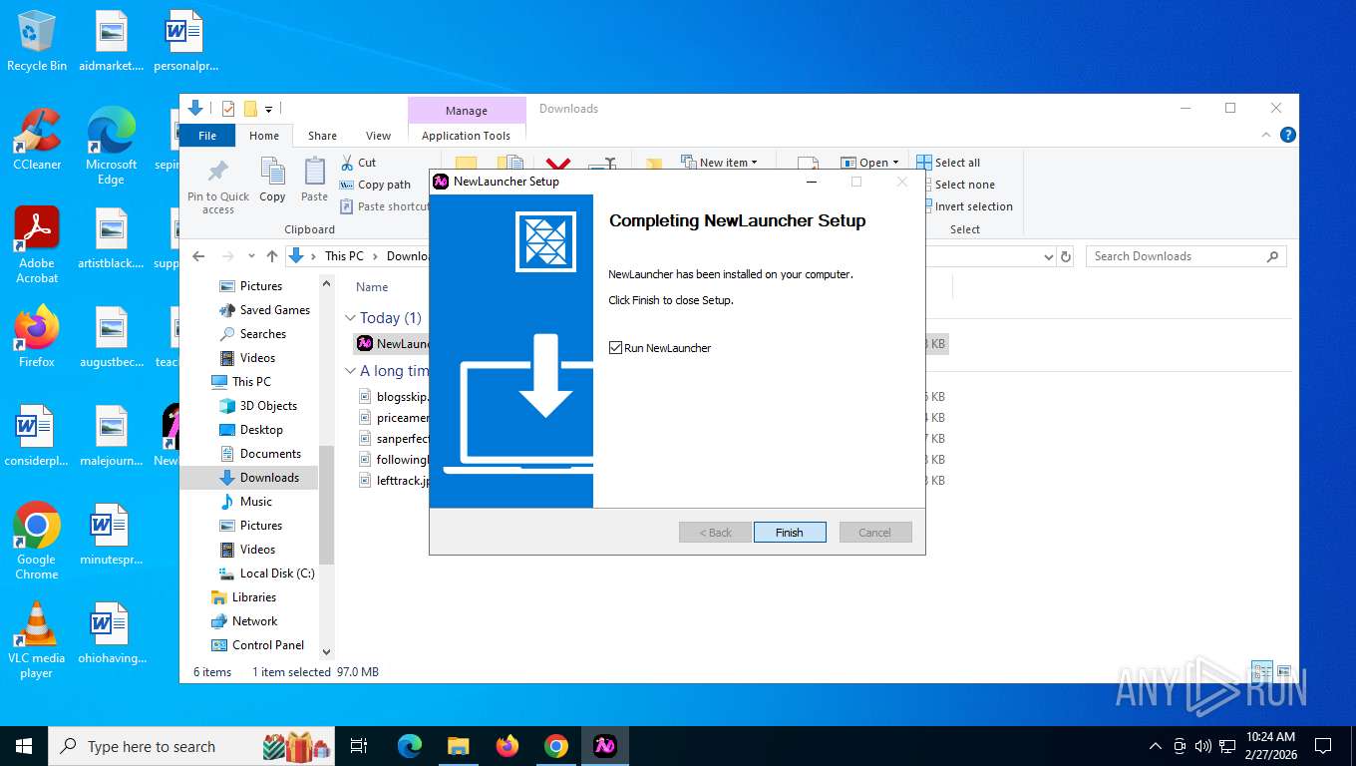Select Local Disk (C:) in navigation pane

(x=266, y=574)
